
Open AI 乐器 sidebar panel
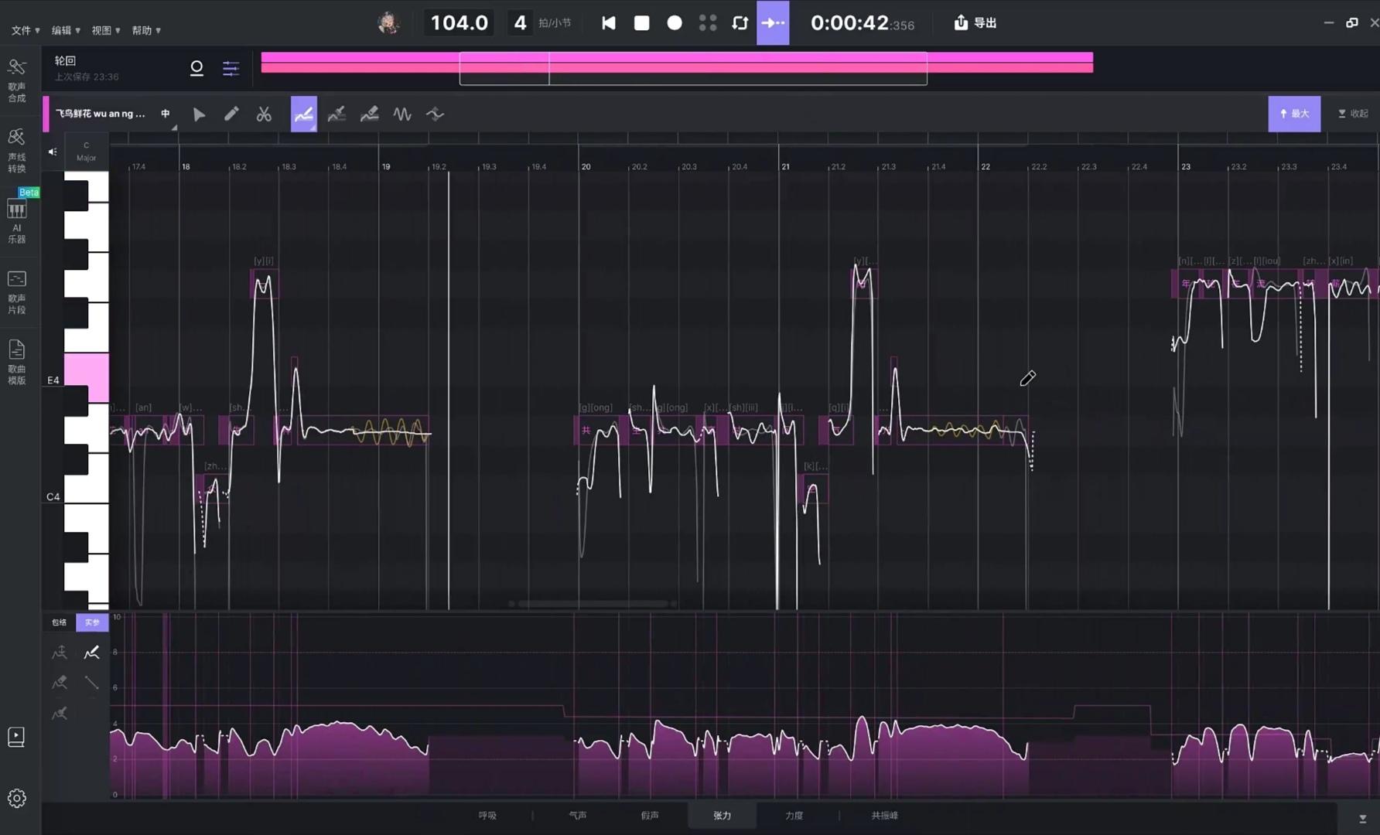17,220
